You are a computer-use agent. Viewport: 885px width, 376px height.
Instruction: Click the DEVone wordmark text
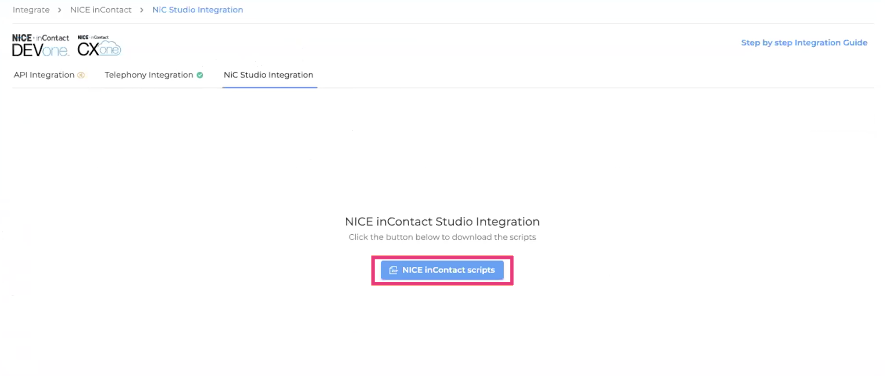tap(40, 50)
